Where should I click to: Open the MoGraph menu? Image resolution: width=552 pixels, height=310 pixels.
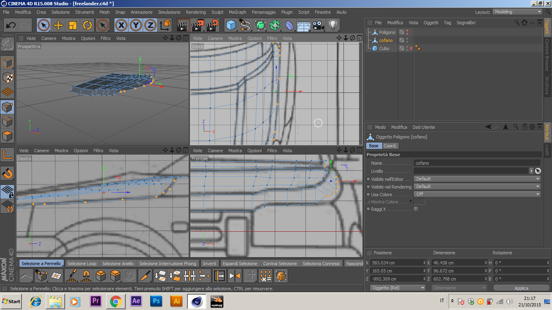(237, 12)
